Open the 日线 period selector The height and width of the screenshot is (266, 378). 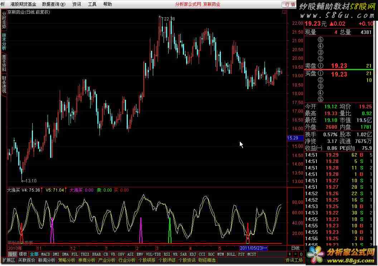point(295,248)
